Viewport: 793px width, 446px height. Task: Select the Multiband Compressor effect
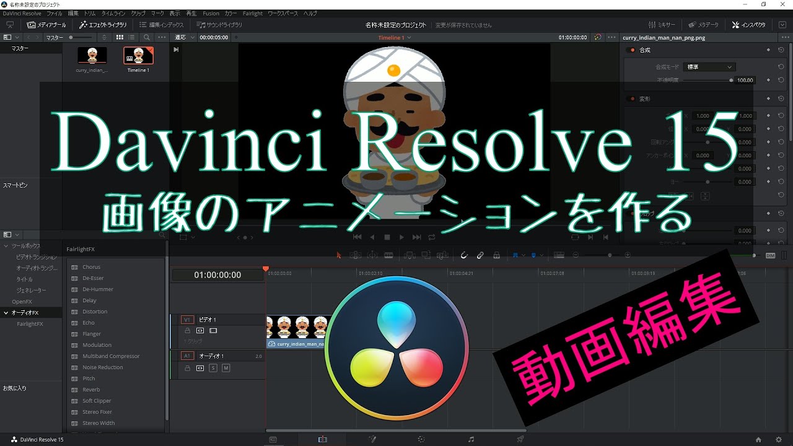pyautogui.click(x=111, y=356)
